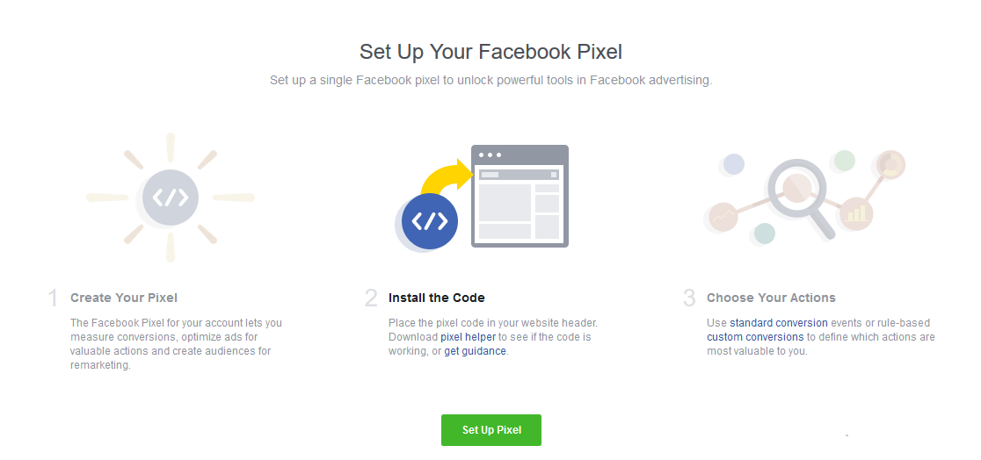Click the step number 2 label
981x460 pixels.
tap(371, 298)
